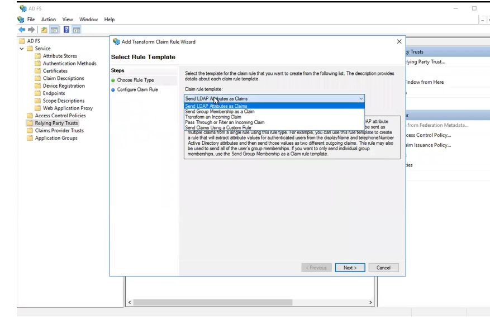Open the View menu

(x=68, y=20)
